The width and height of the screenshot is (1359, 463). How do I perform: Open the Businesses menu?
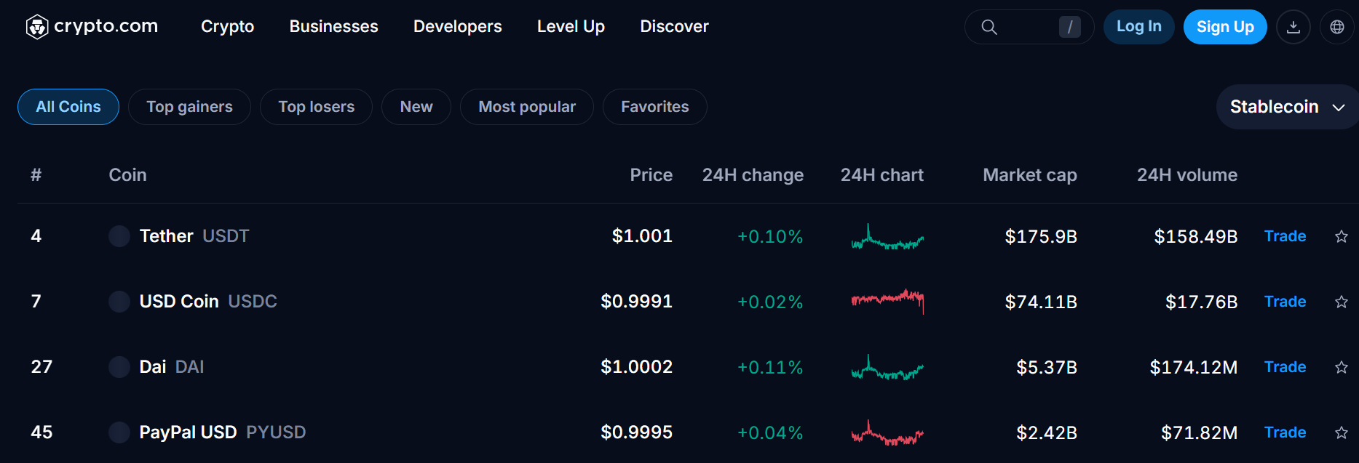click(334, 26)
